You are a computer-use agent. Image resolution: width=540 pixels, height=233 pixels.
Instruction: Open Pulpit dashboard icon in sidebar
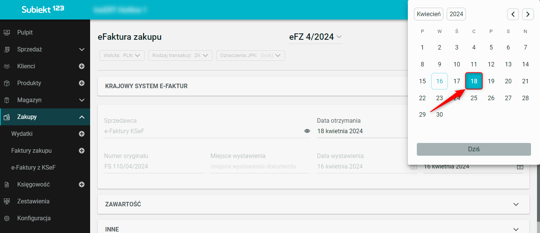pyautogui.click(x=7, y=33)
